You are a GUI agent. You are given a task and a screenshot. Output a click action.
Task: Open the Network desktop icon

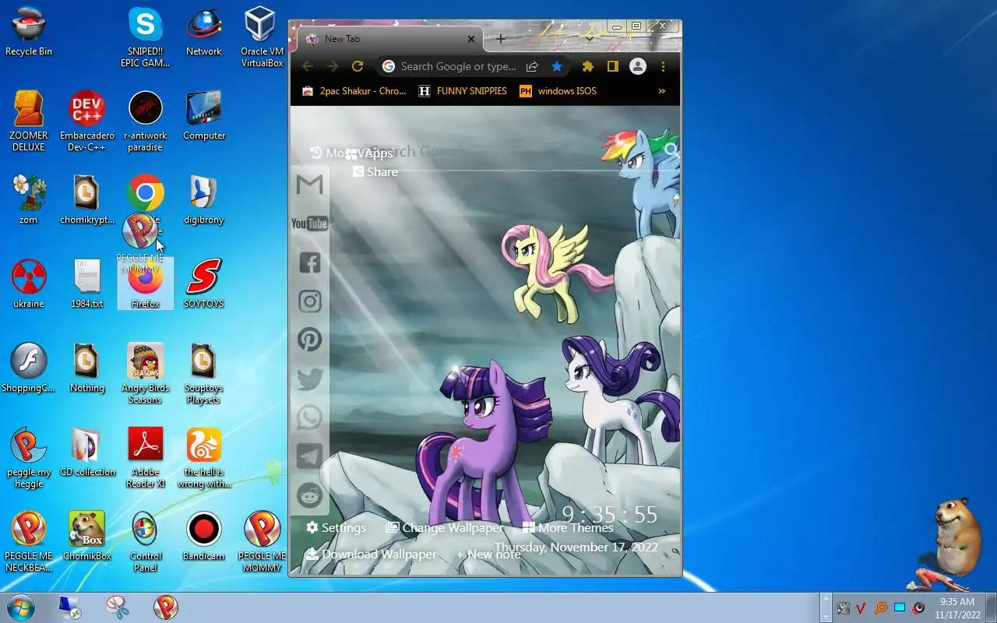(203, 33)
